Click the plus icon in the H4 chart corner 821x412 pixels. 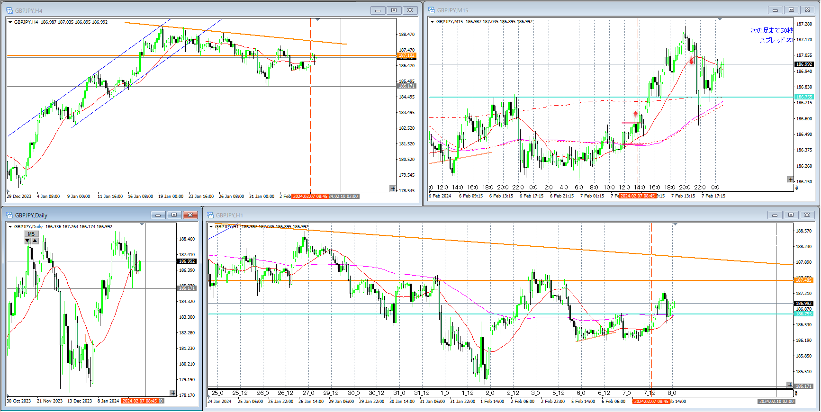(x=393, y=188)
